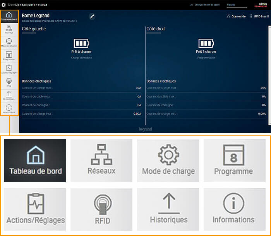This screenshot has height=236, width=271.
Task: Click the right Données électriques heading
Action: click(161, 81)
